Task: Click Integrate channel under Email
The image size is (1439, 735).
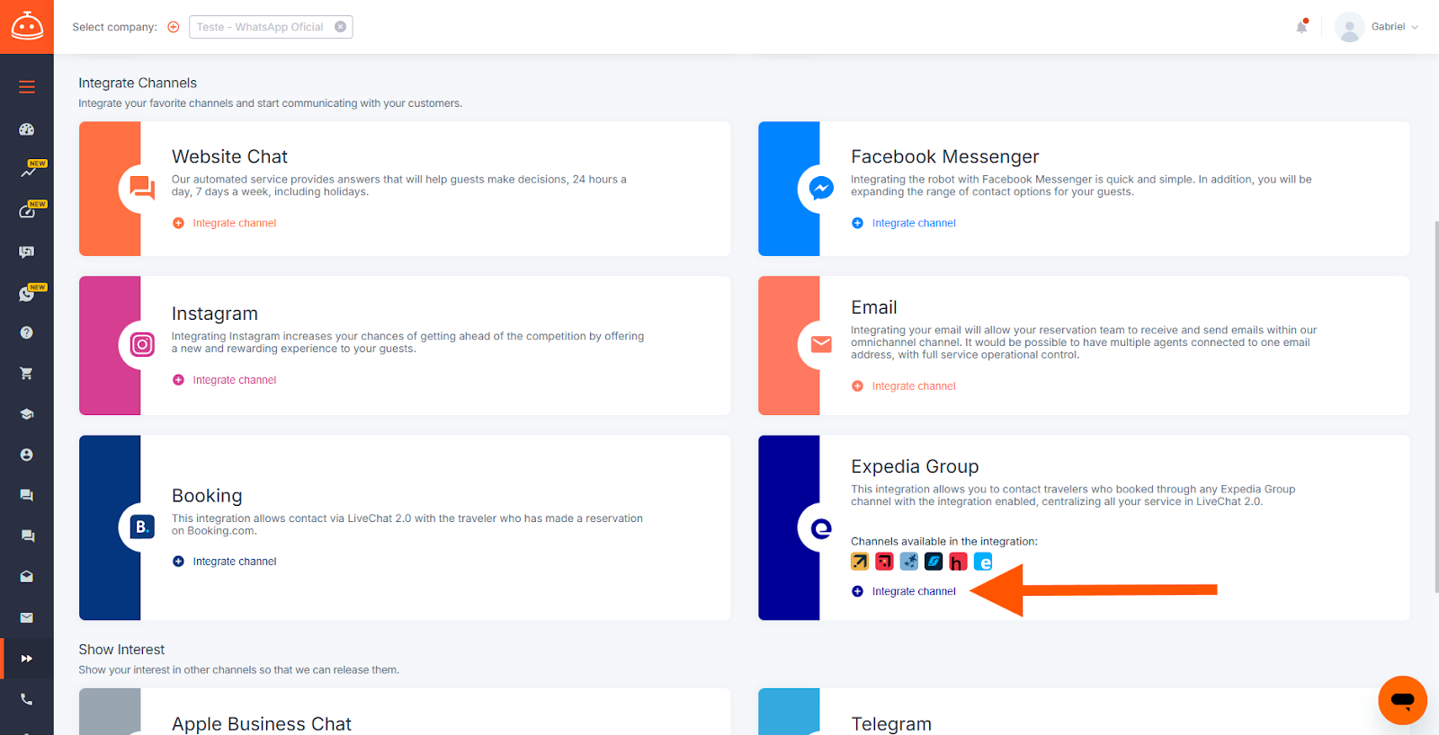Action: point(904,386)
